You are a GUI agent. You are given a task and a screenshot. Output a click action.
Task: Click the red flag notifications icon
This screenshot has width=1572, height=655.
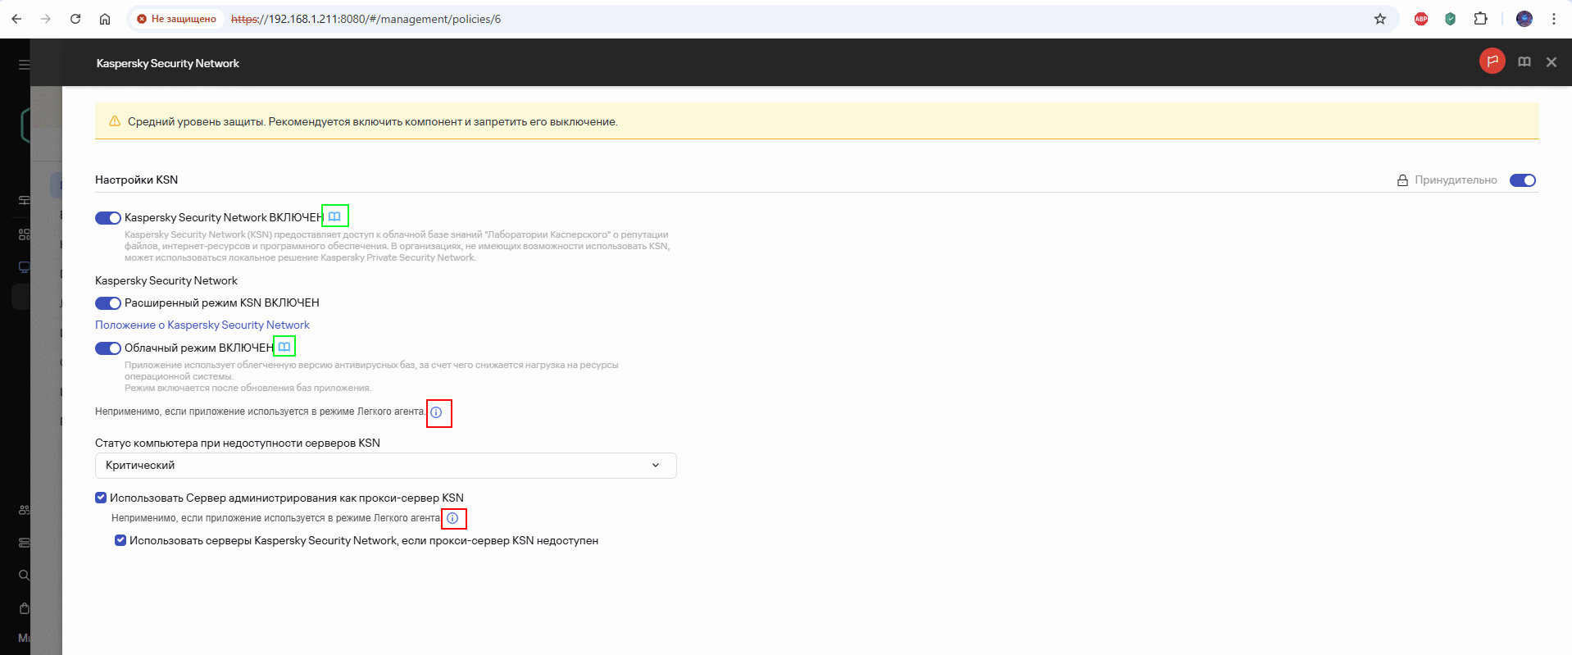[1492, 61]
